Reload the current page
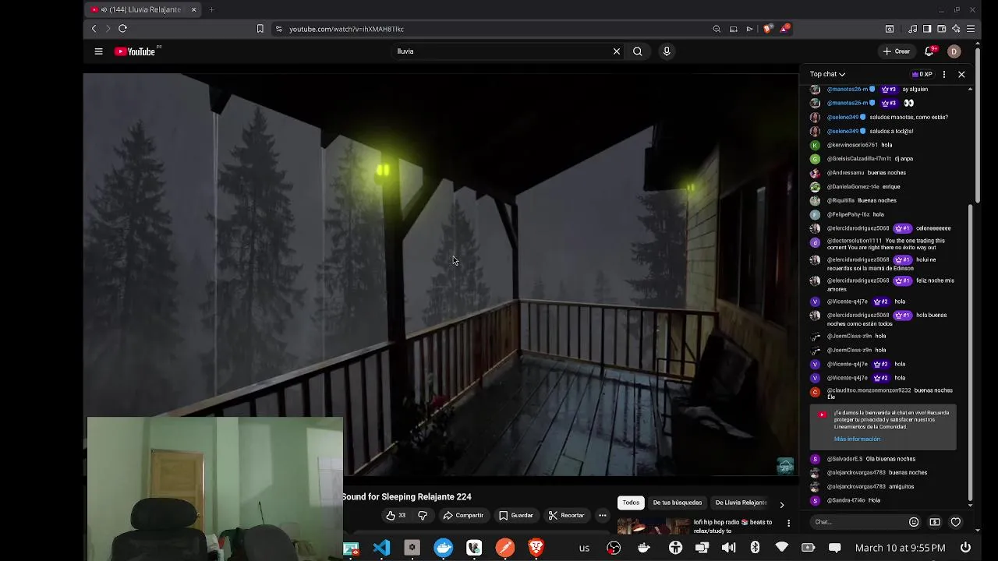 (122, 29)
